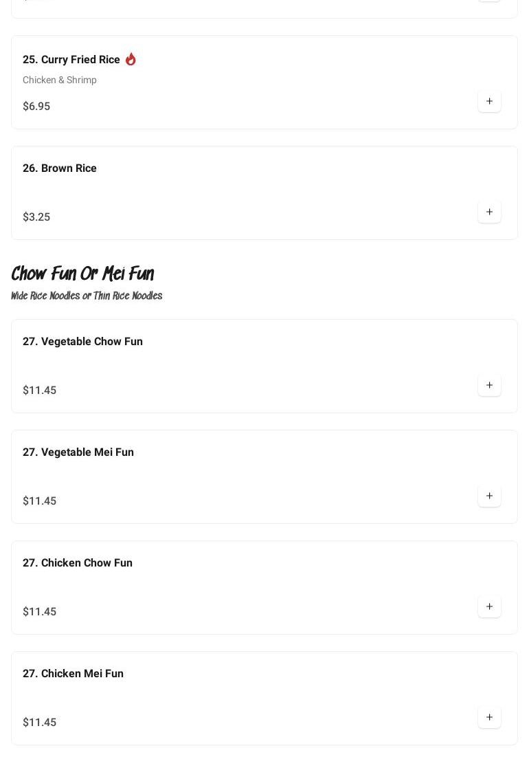Add Curry Fried Rice with plus button
The height and width of the screenshot is (757, 529).
[489, 101]
